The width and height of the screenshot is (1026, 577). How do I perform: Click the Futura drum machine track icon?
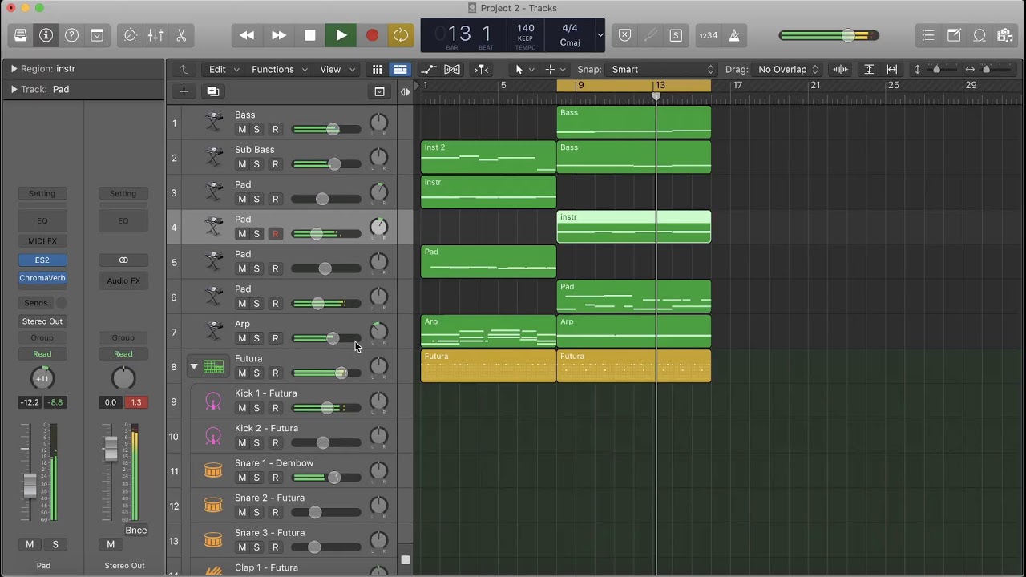(213, 366)
